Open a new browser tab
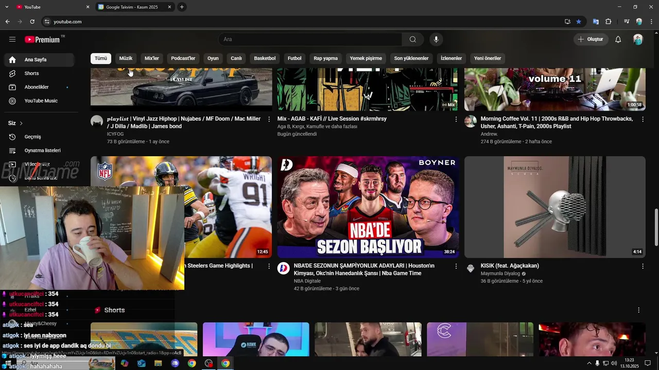The width and height of the screenshot is (659, 370). [x=182, y=7]
